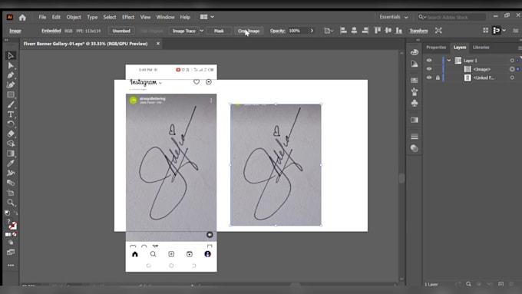Click Isolate Selected Object icon

tap(438, 31)
